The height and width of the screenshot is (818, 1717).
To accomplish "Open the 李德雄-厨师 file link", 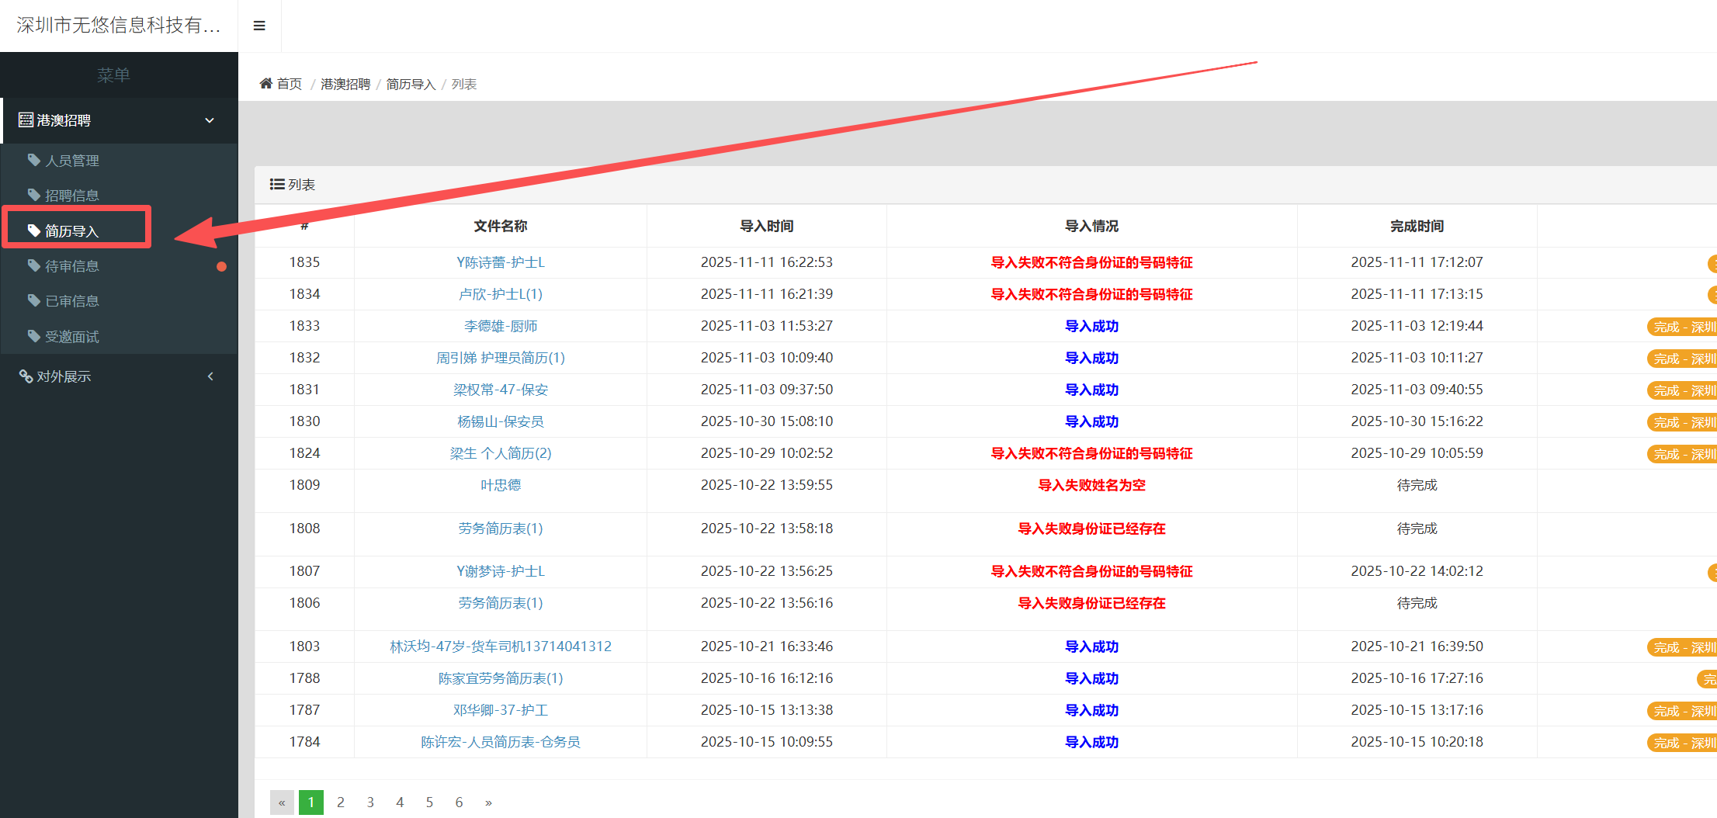I will (501, 326).
